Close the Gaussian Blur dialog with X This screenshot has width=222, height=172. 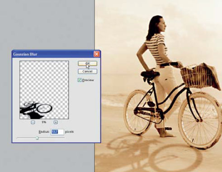coord(96,54)
